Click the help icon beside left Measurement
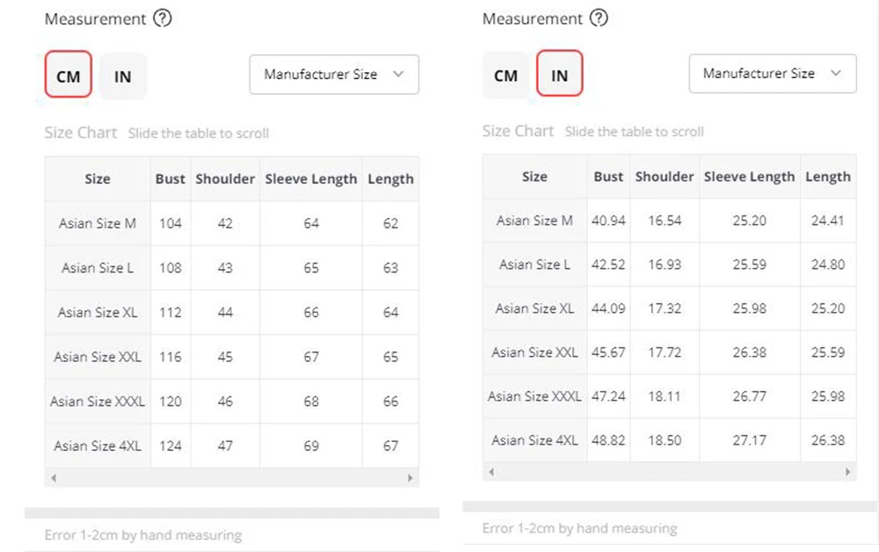The height and width of the screenshot is (552, 879). coord(162,18)
